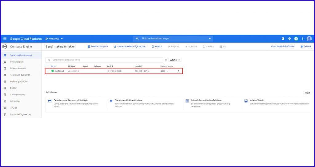The width and height of the screenshot is (315, 167).
Task: Show the notifications badge with 6
Action: pyautogui.click(x=296, y=38)
